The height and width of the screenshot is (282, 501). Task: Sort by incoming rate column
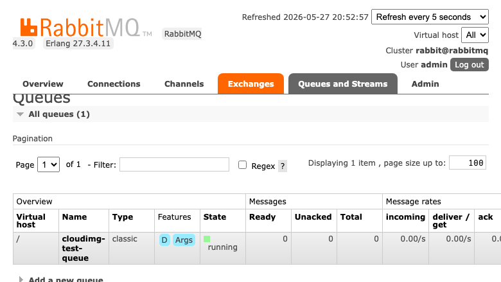(405, 217)
